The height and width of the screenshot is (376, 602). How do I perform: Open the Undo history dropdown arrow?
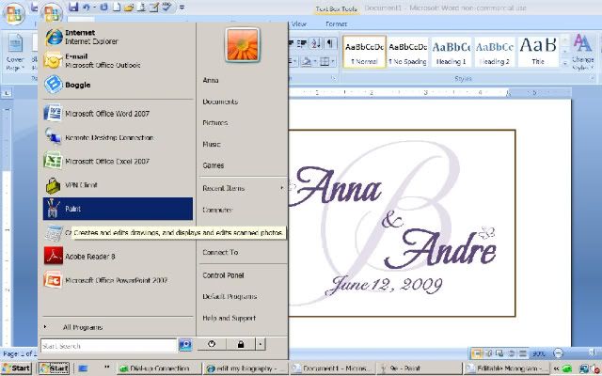94,7
